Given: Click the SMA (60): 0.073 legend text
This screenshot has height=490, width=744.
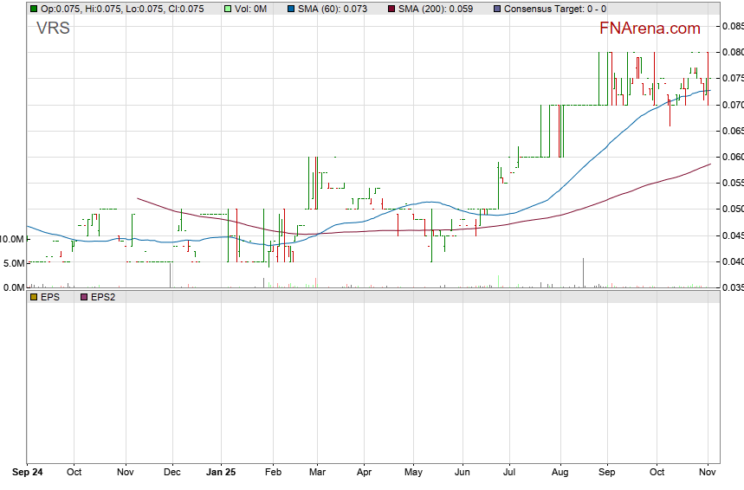Looking at the screenshot, I should point(333,9).
